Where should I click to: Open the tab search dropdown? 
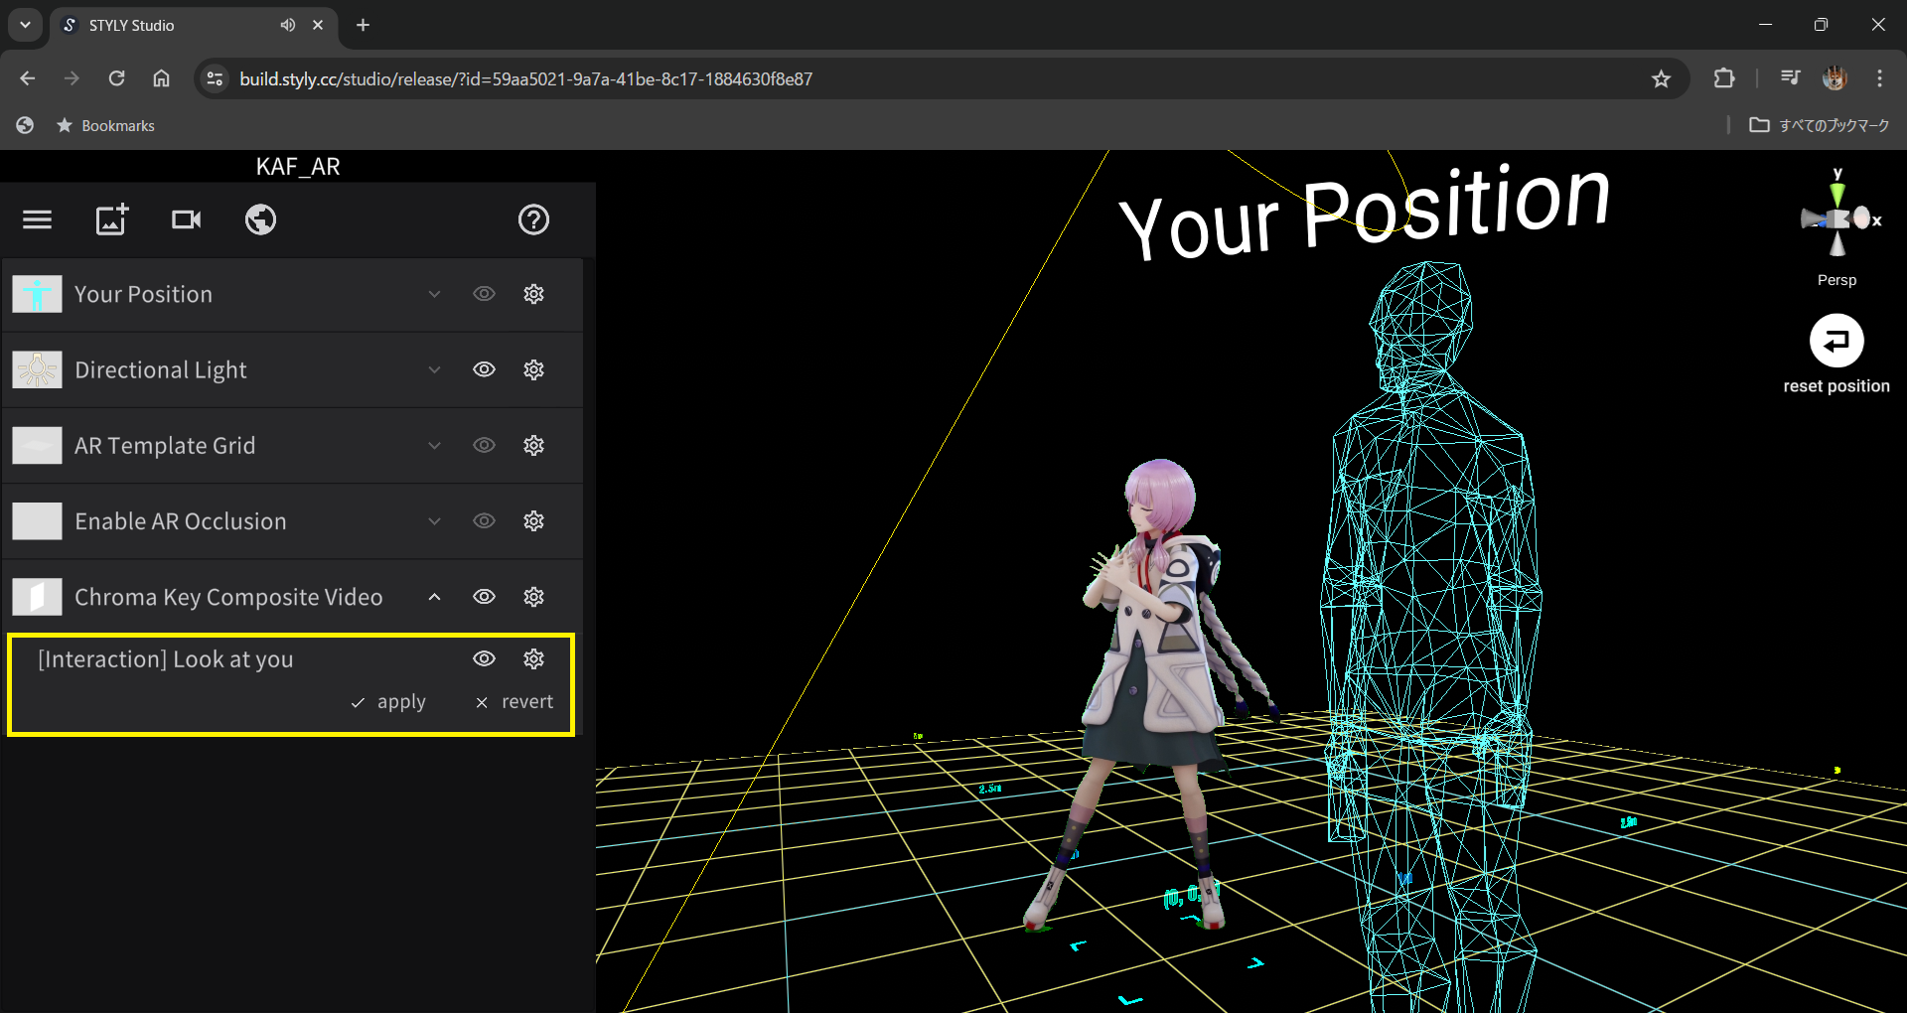(x=25, y=25)
